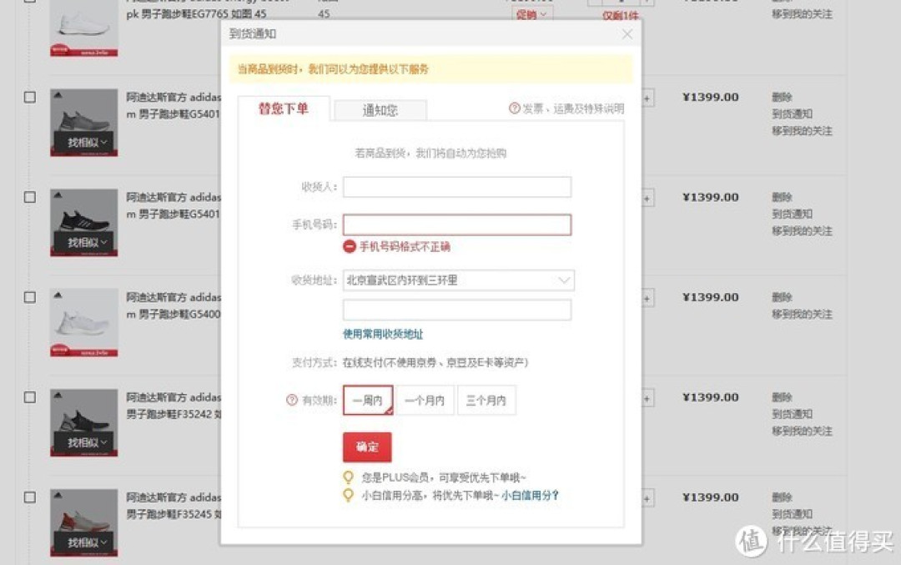Close the 到货通知 dialog

click(627, 34)
